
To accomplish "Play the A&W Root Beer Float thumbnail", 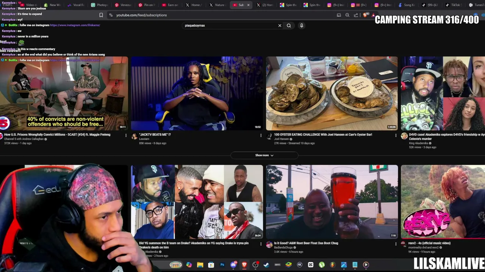I will pyautogui.click(x=332, y=202).
